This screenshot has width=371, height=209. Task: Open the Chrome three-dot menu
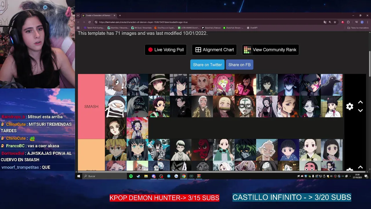[x=368, y=22]
